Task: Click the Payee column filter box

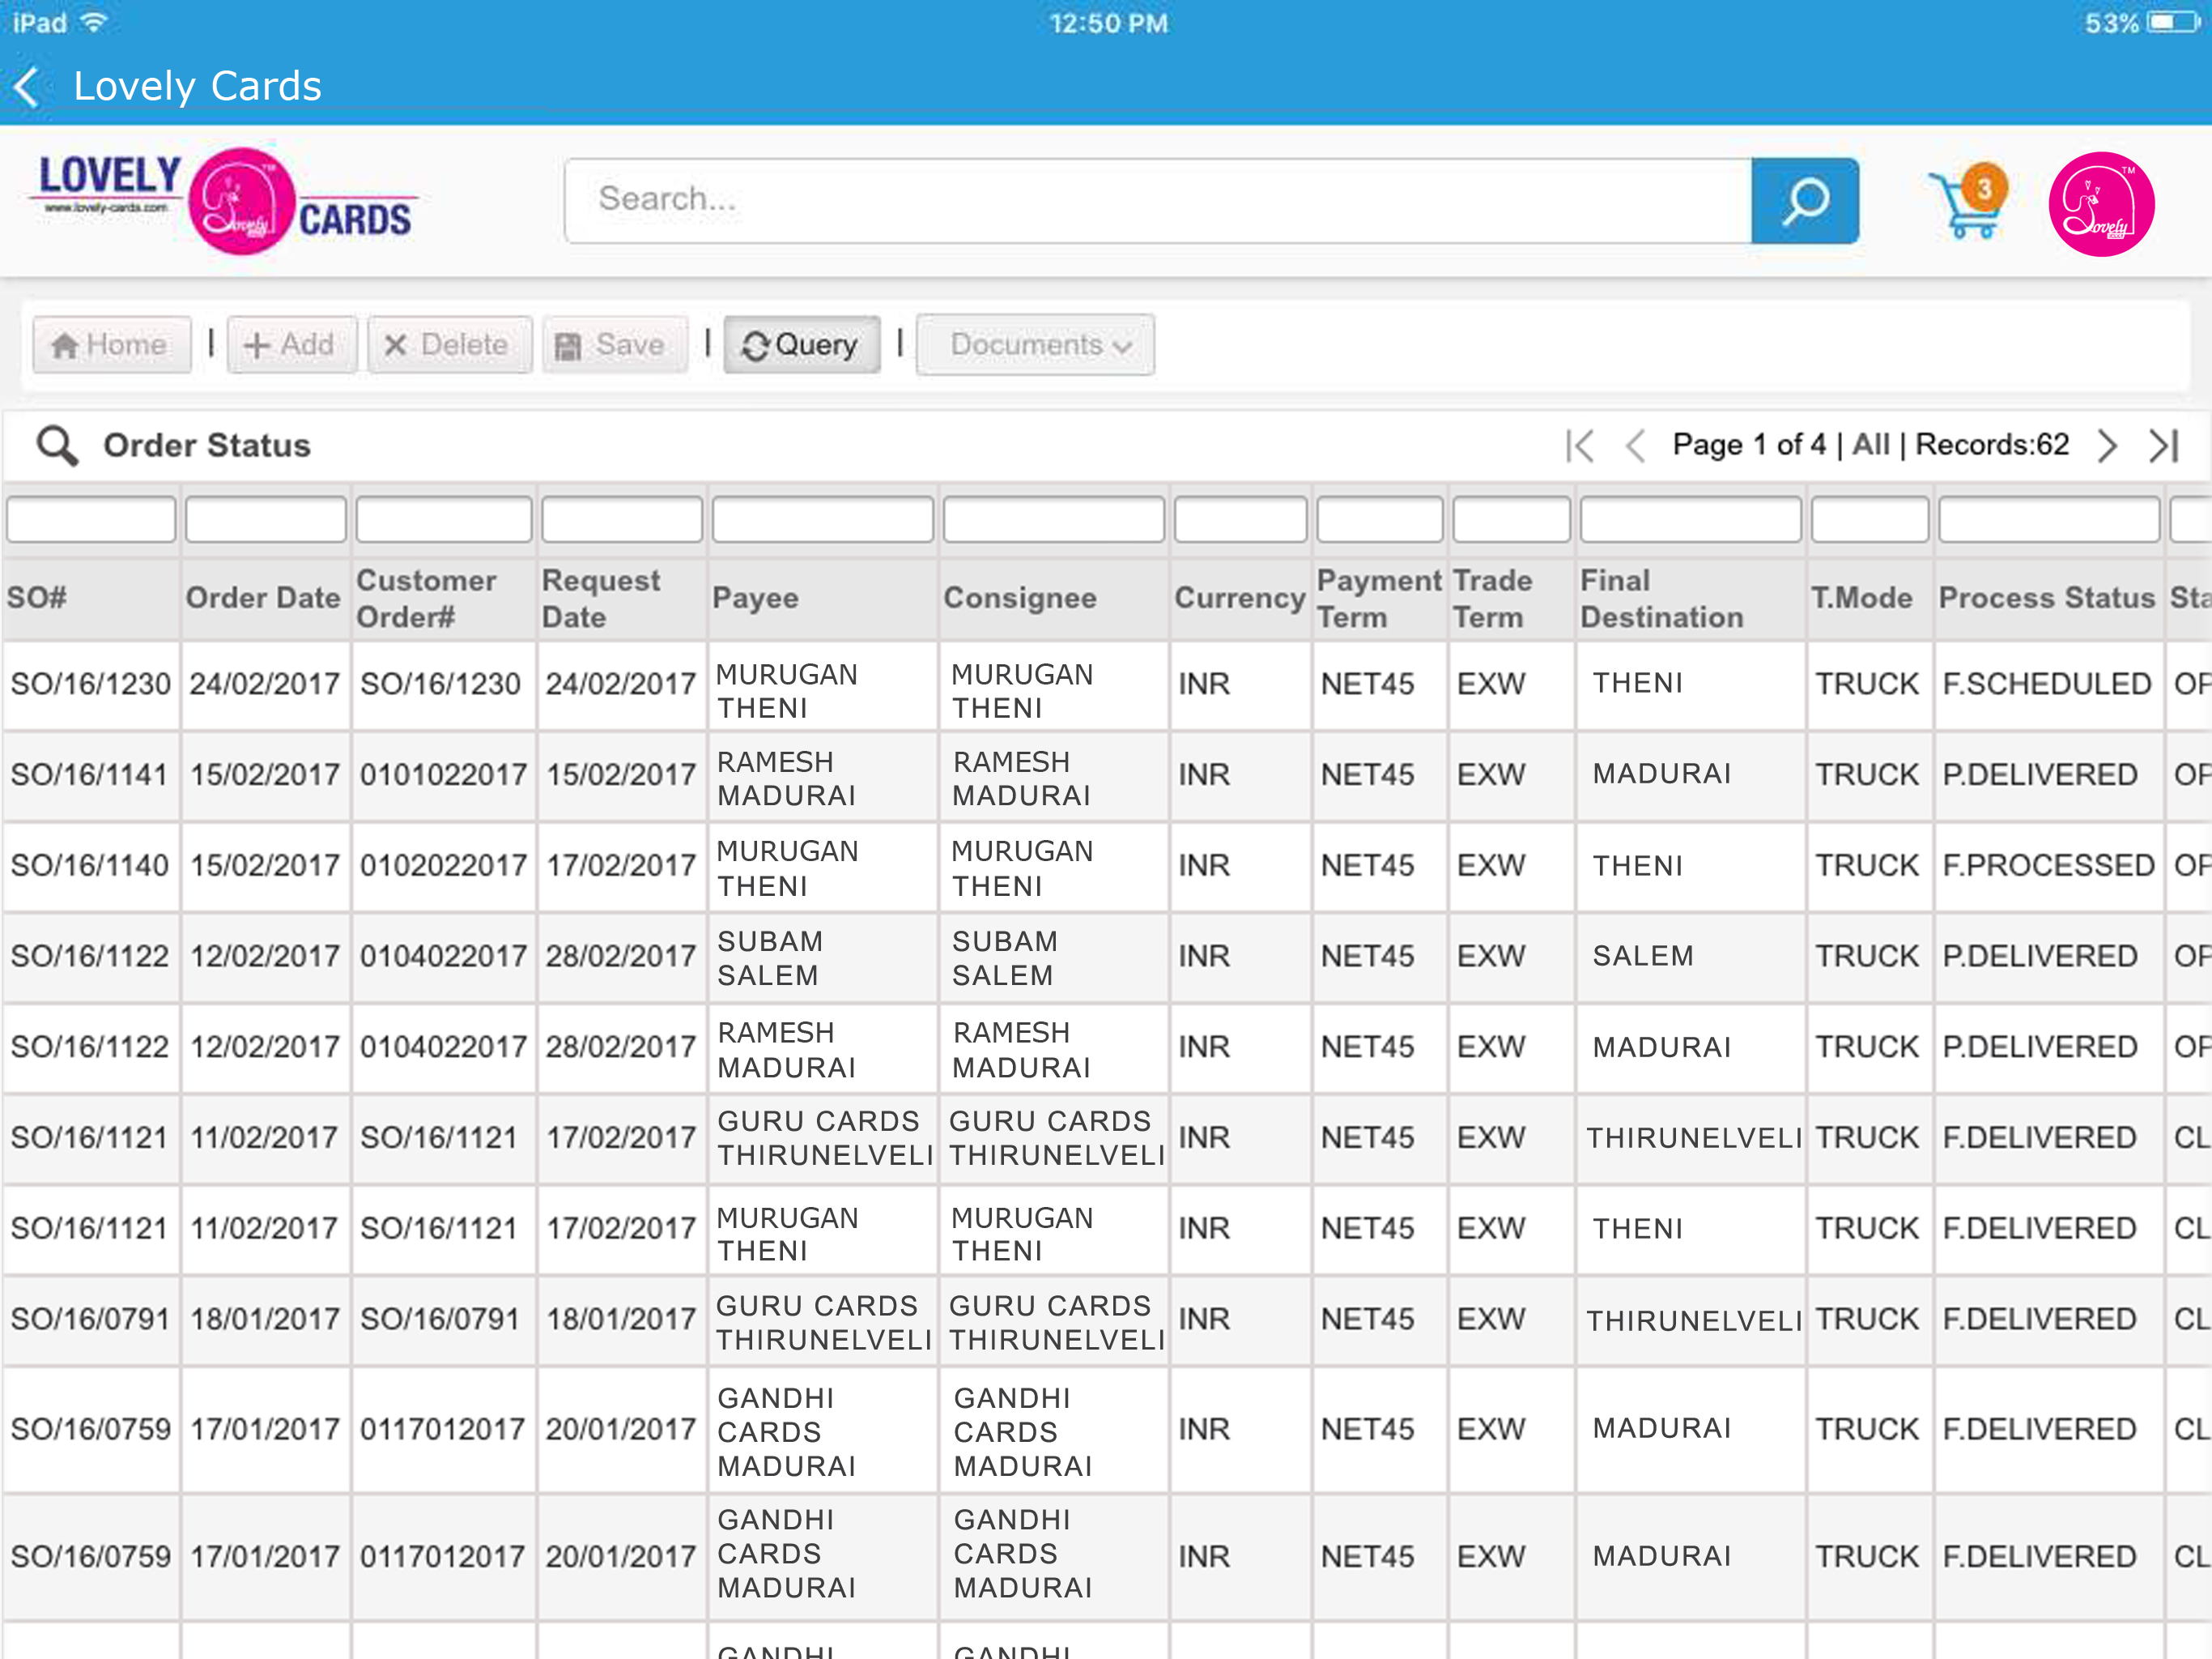Action: (823, 519)
